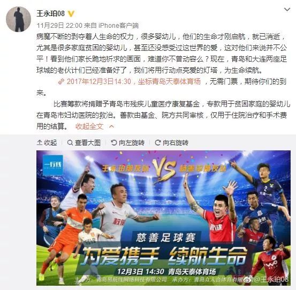Open the 坐标青岛天泰体育场 location link
The image size is (296, 290).
click(169, 81)
